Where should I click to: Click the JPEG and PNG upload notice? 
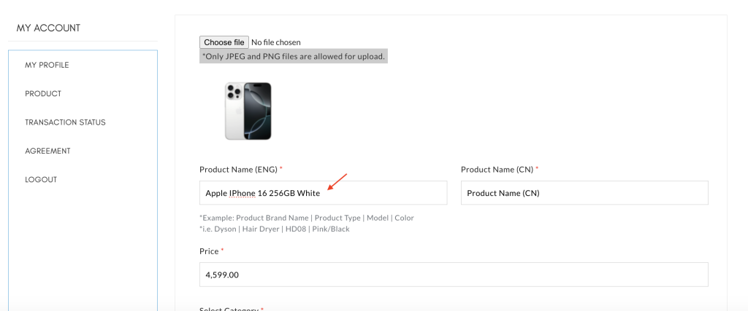[294, 56]
